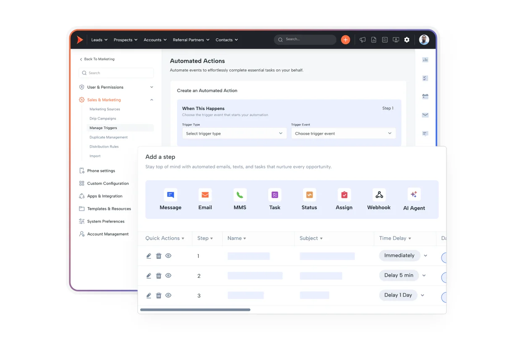
Task: Sort by the Name column header
Action: (x=237, y=238)
